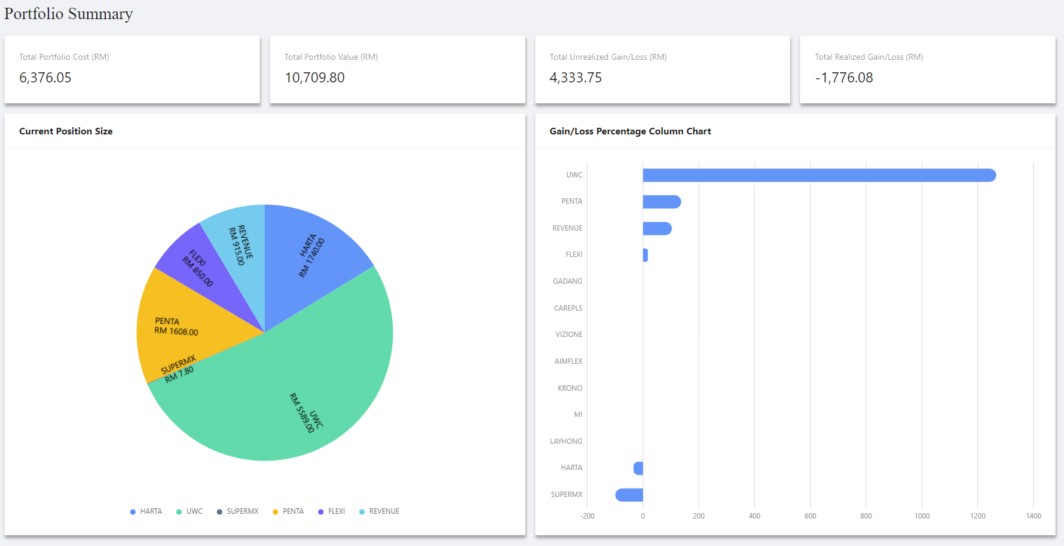The height and width of the screenshot is (546, 1064).
Task: Click the LAYHONG axis label
Action: point(566,441)
